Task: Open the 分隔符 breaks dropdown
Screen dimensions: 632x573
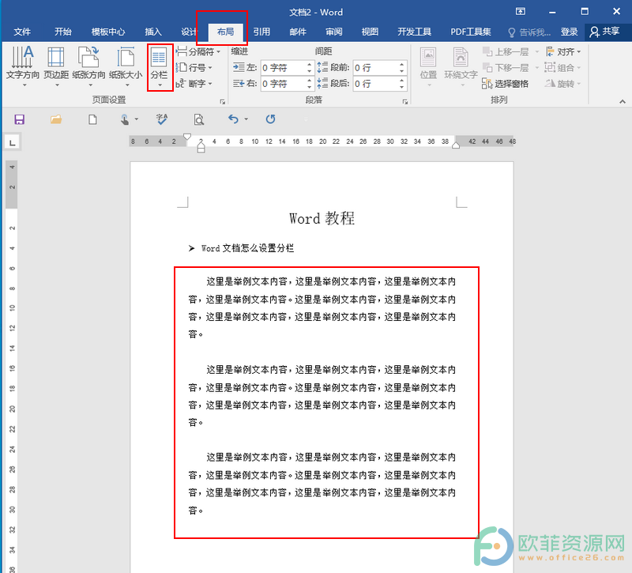Action: tap(198, 51)
